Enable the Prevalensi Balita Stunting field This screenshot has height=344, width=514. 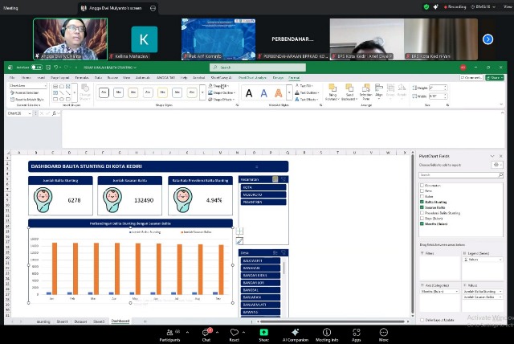(422, 212)
